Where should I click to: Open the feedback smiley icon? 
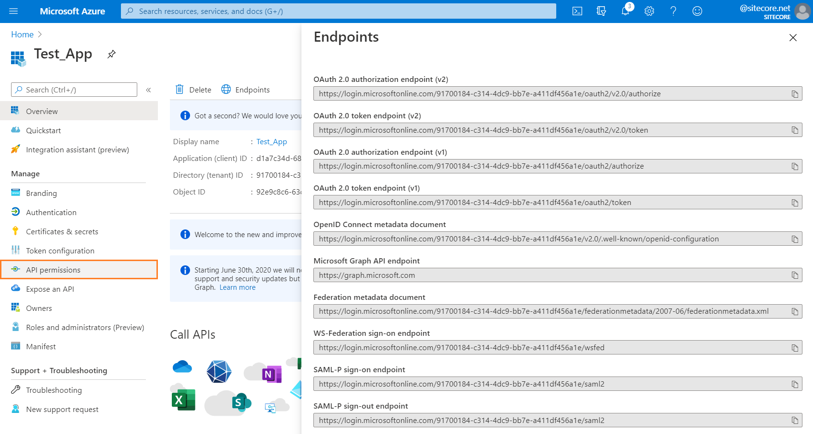coord(697,11)
